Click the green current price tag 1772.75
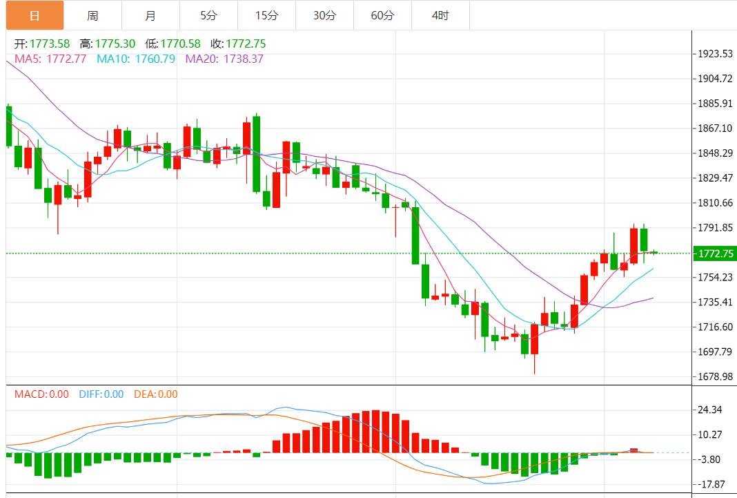Image resolution: width=737 pixels, height=498 pixels. click(x=715, y=253)
